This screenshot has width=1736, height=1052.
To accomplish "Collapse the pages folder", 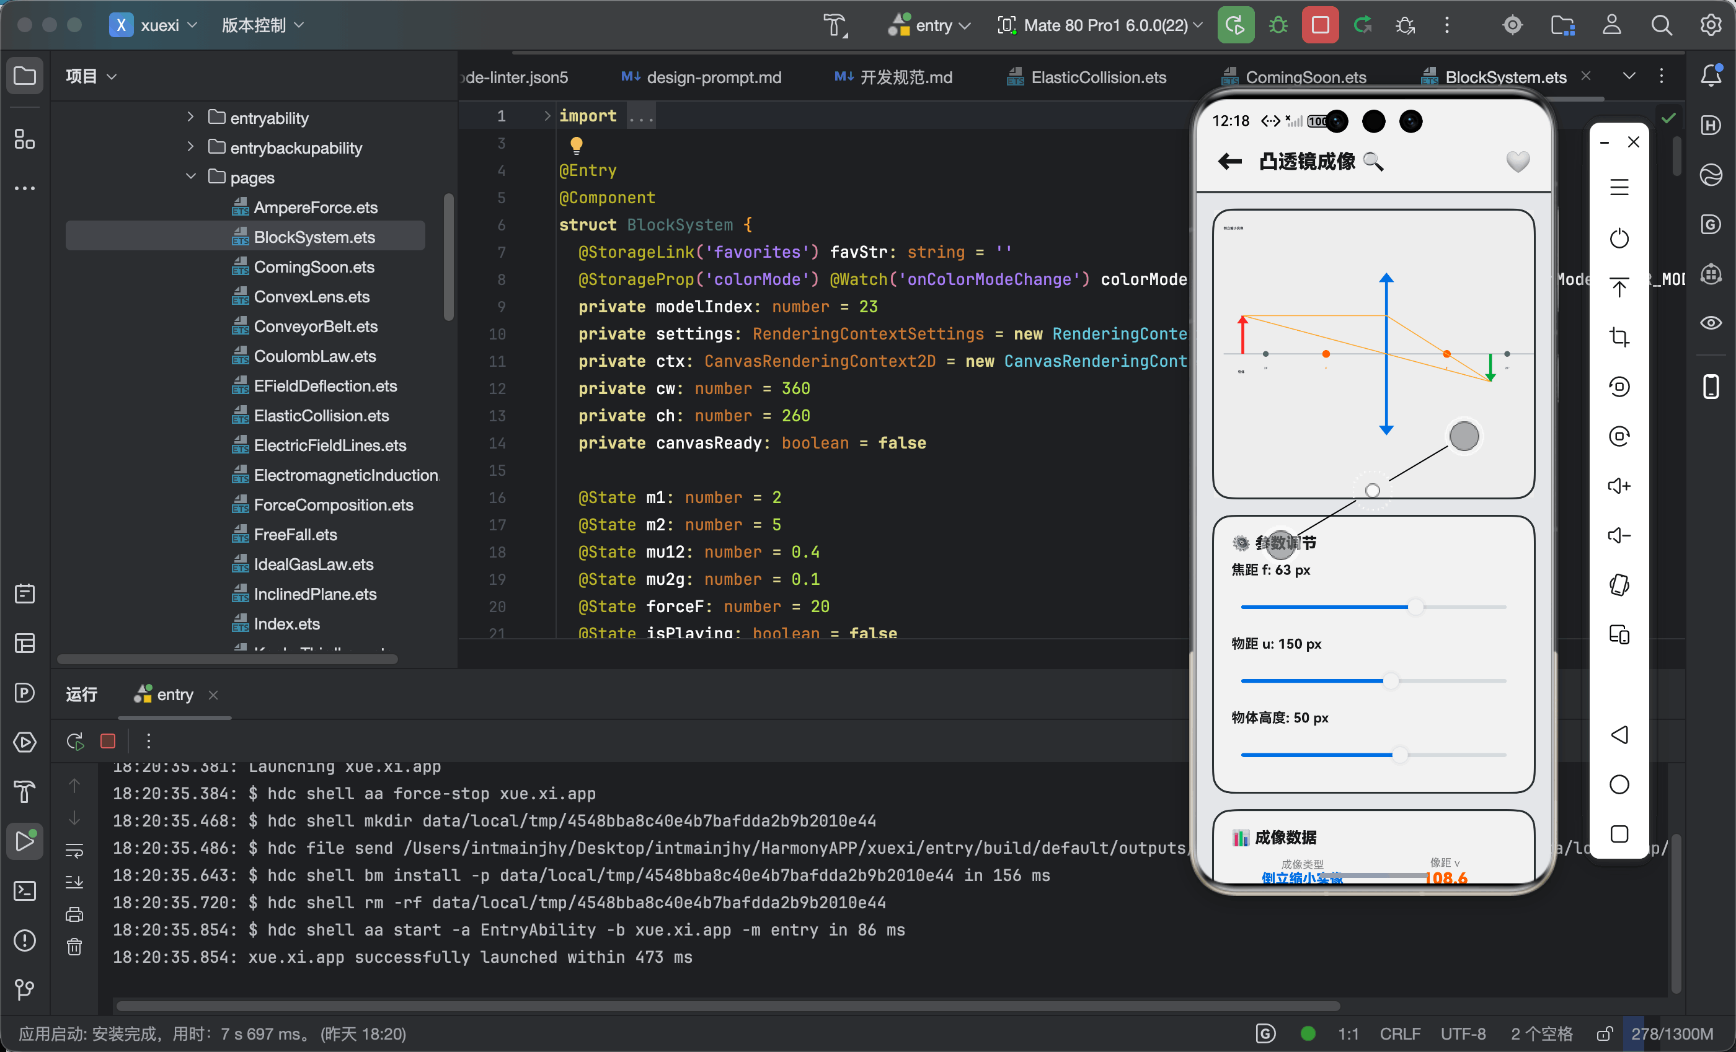I will (x=190, y=177).
